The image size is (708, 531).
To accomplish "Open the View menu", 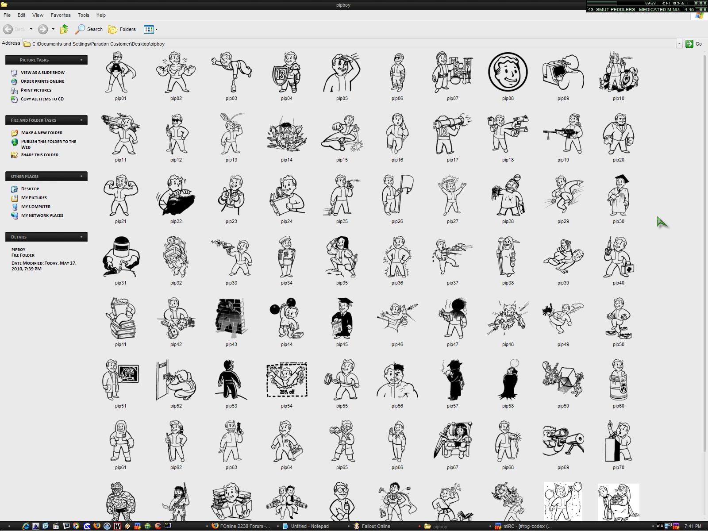I will pos(38,15).
